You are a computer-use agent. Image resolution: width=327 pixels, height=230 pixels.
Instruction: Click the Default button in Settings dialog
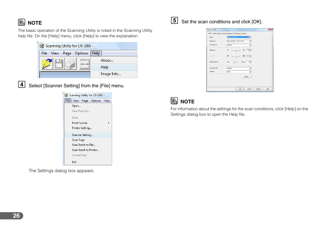(258, 89)
